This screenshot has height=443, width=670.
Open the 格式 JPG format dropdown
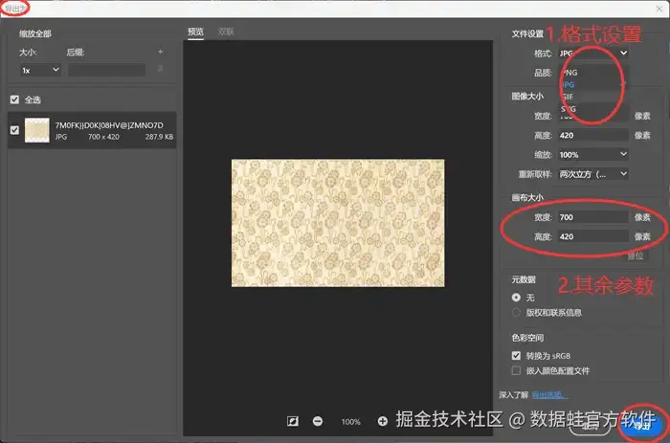point(593,53)
